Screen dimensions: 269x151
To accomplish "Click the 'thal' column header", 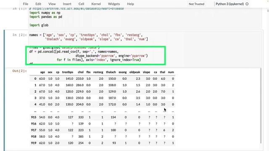I will click(x=163, y=72).
